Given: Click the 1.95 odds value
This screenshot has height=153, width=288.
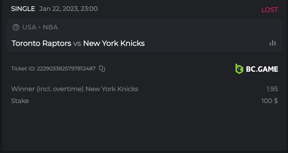Looking at the screenshot, I should pyautogui.click(x=272, y=89).
